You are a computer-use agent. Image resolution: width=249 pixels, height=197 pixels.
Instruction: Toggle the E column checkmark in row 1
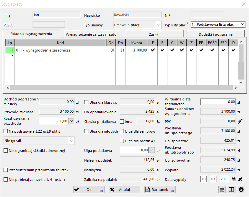[x=153, y=50]
